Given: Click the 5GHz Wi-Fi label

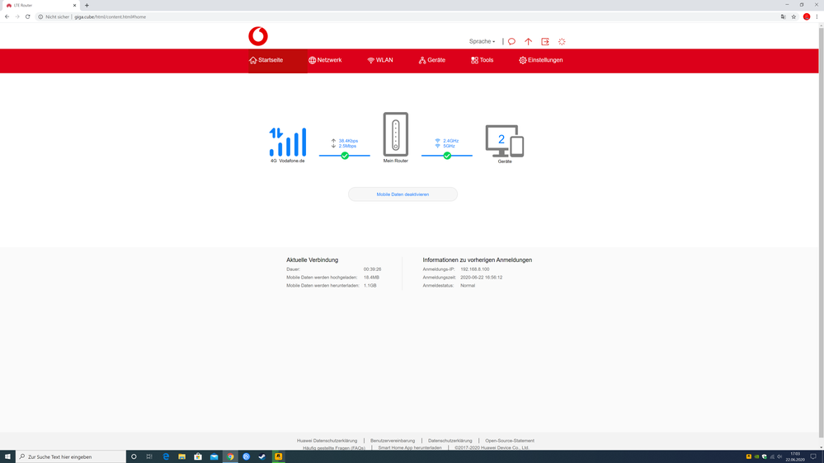Looking at the screenshot, I should 449,146.
